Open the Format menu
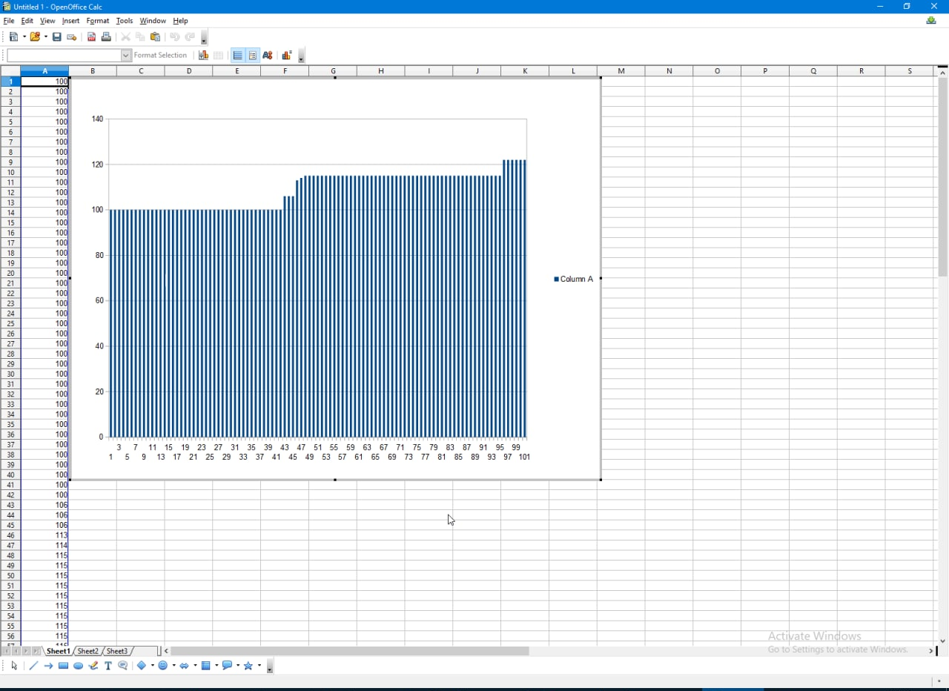949x691 pixels. 98,21
